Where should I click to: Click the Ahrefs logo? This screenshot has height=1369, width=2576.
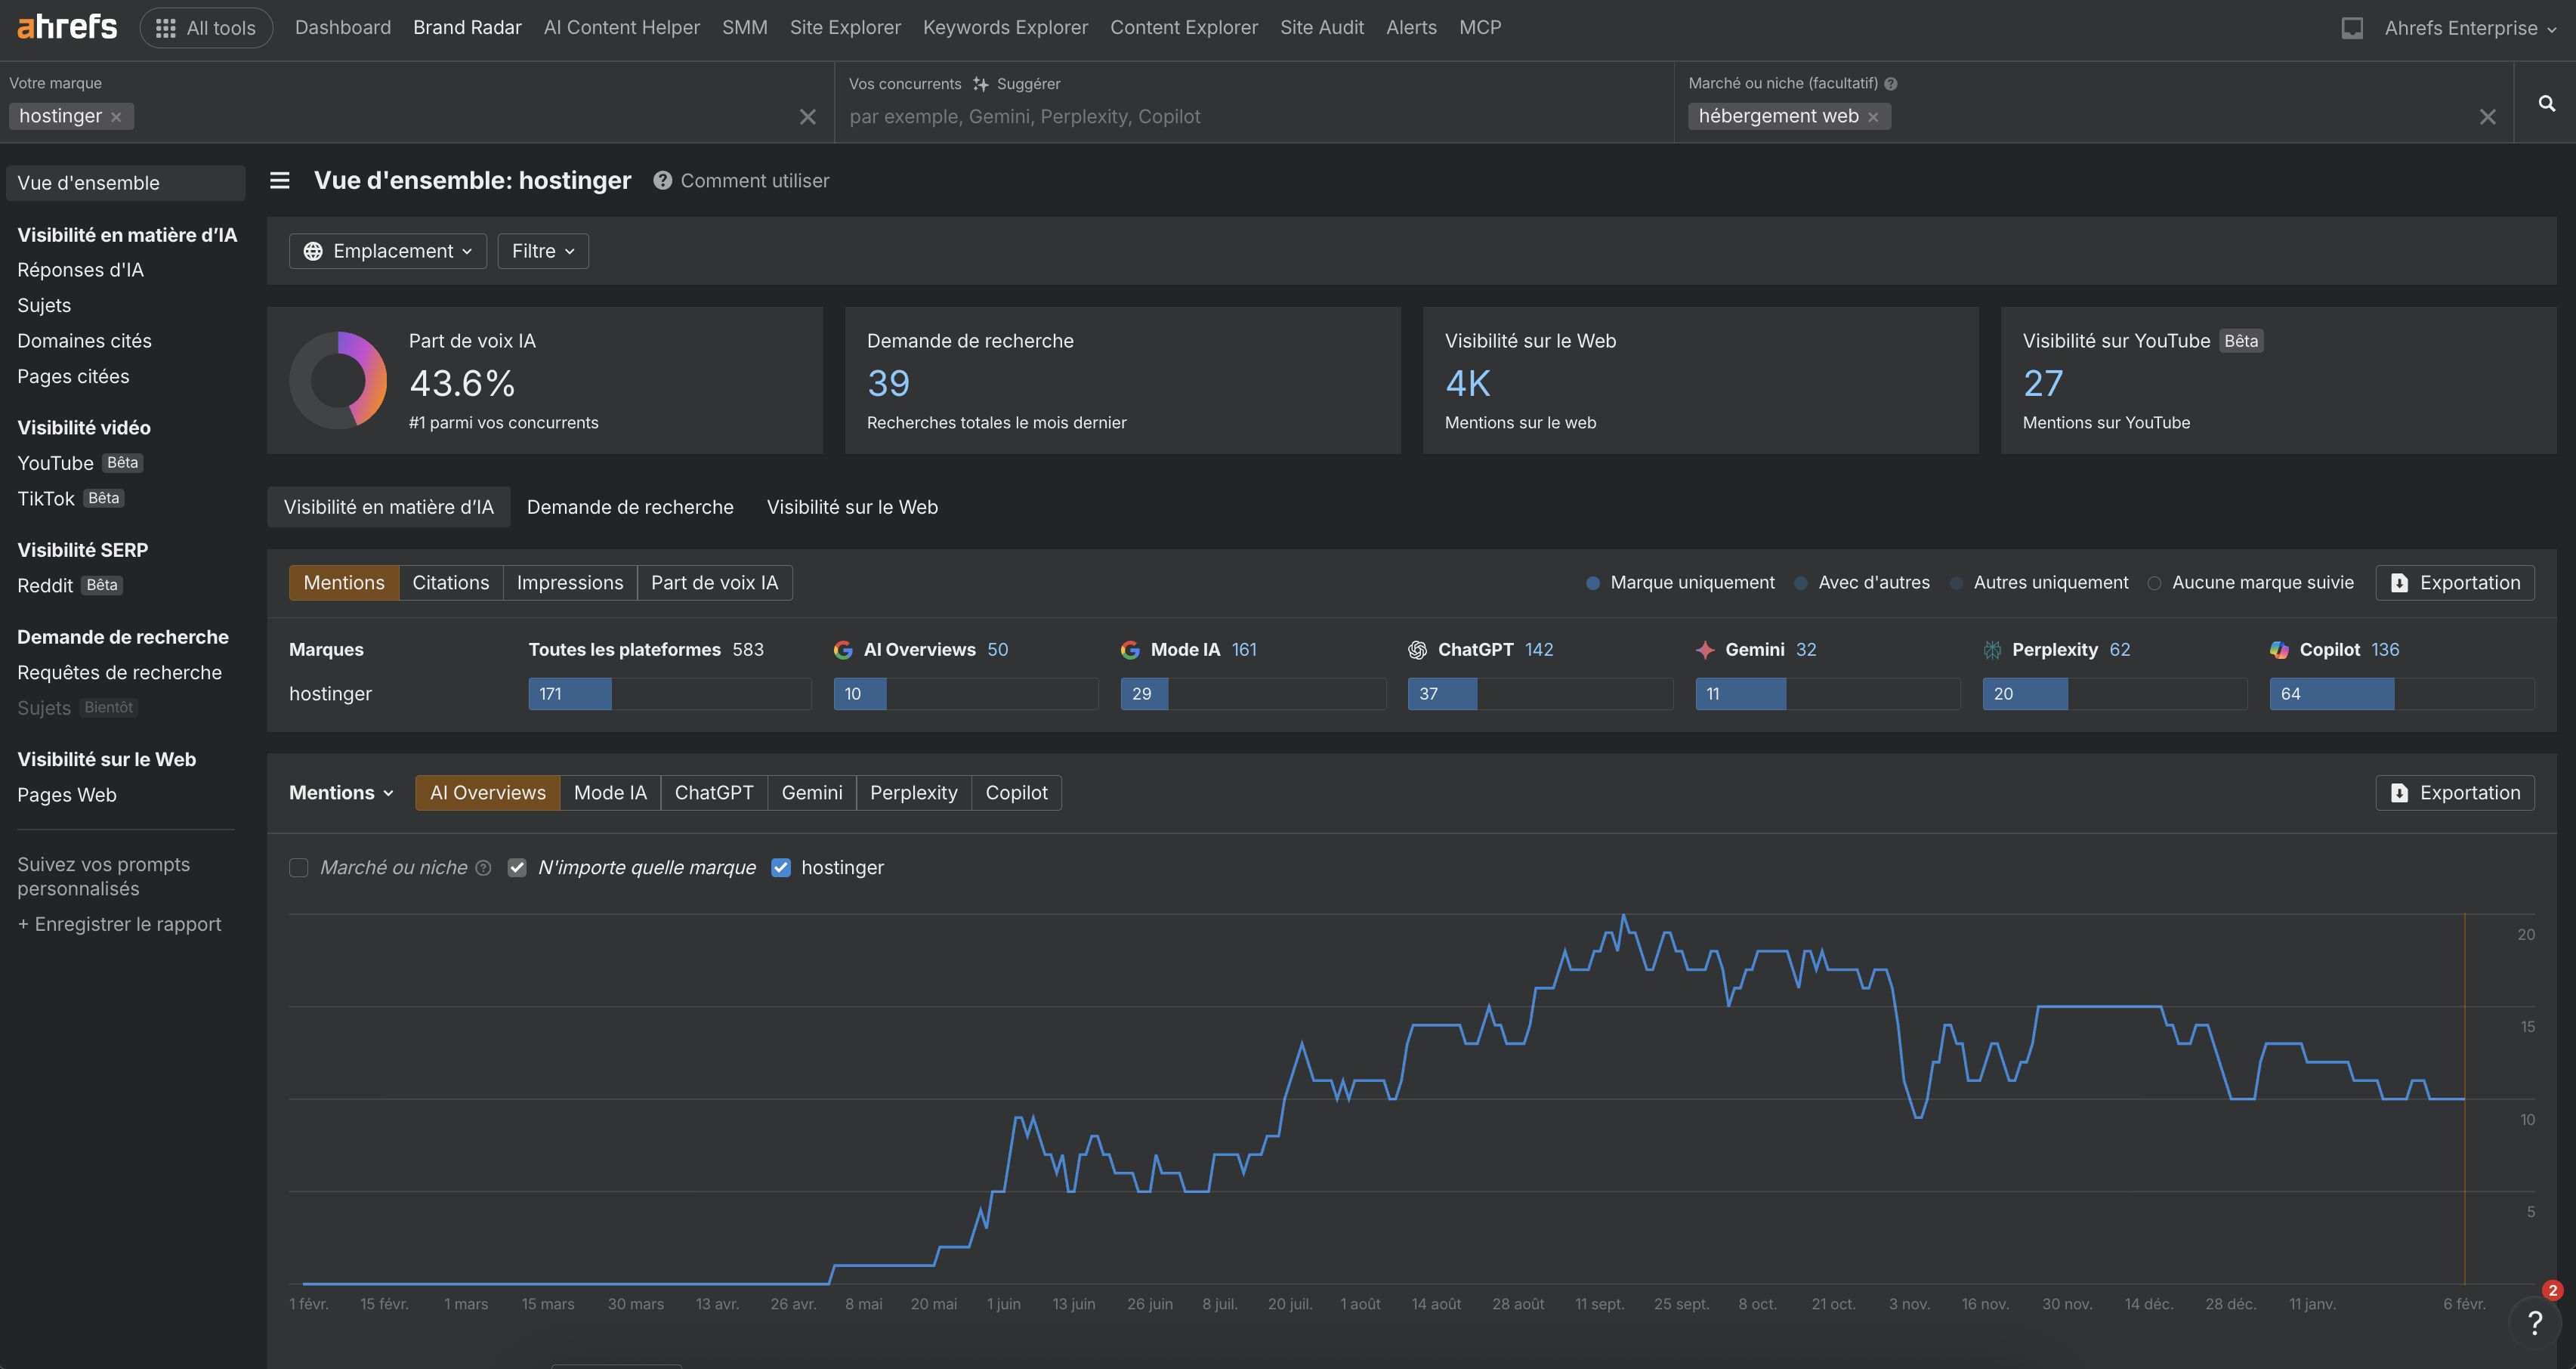[67, 27]
